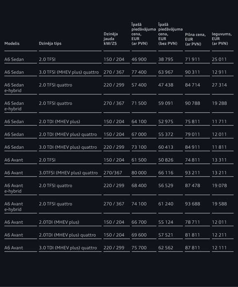Viewport: 238px width, 287px height.
Task: Select the Dzinēja tips column header
Action: [50, 43]
